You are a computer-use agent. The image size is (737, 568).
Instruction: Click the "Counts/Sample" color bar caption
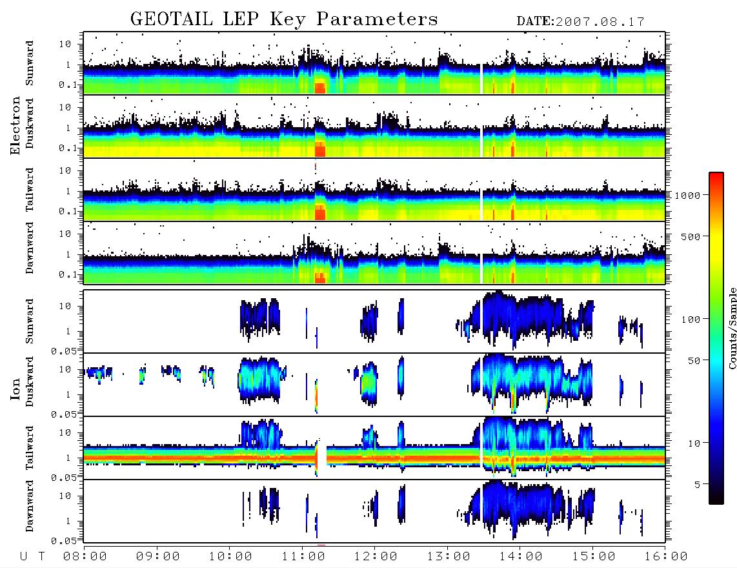click(x=732, y=328)
